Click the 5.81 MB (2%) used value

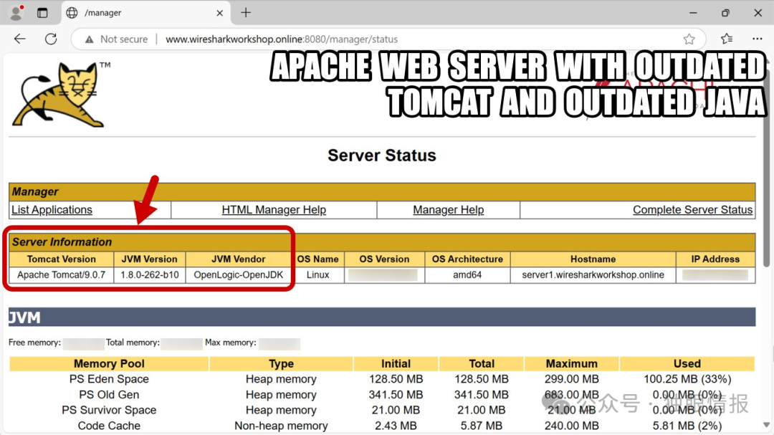(687, 426)
